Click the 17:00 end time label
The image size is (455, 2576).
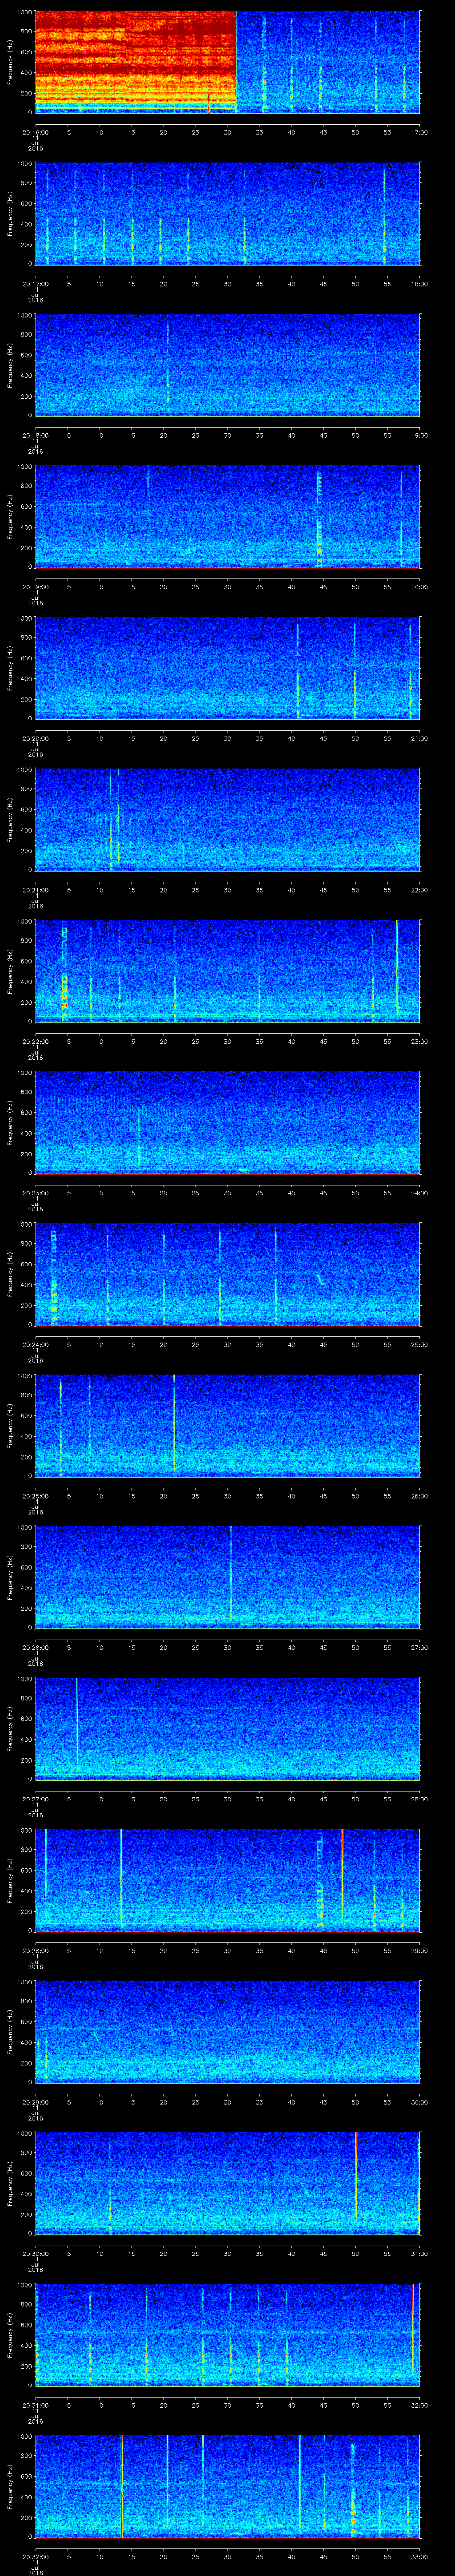pos(419,132)
